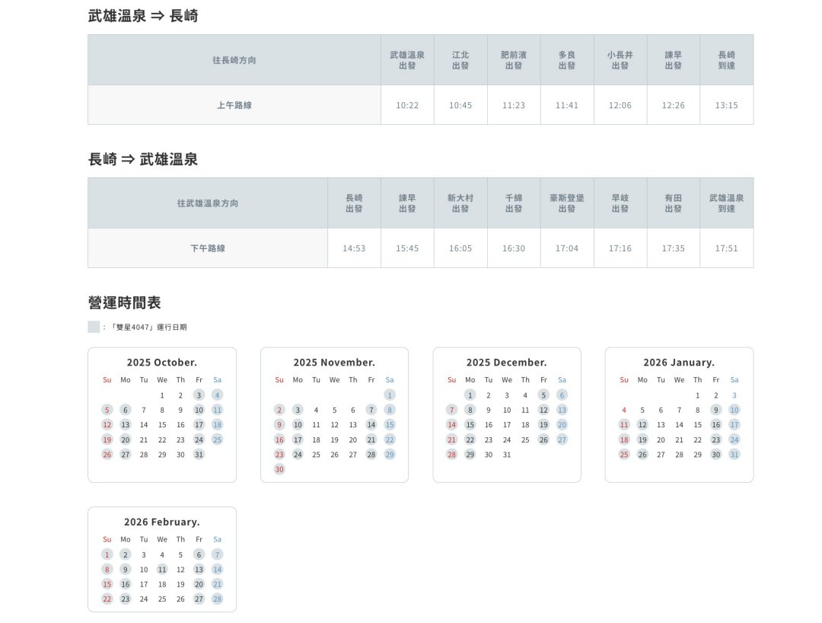Click the 17:35 time cell
Screen dimensions: 822x623
(674, 248)
